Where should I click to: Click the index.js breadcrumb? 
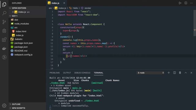[62, 8]
